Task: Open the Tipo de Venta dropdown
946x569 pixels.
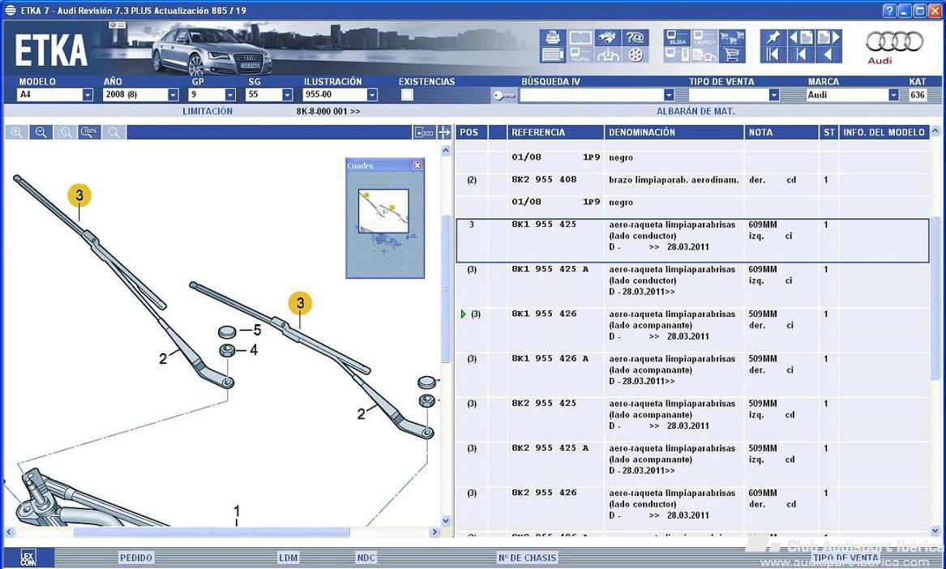Action: pyautogui.click(x=774, y=95)
